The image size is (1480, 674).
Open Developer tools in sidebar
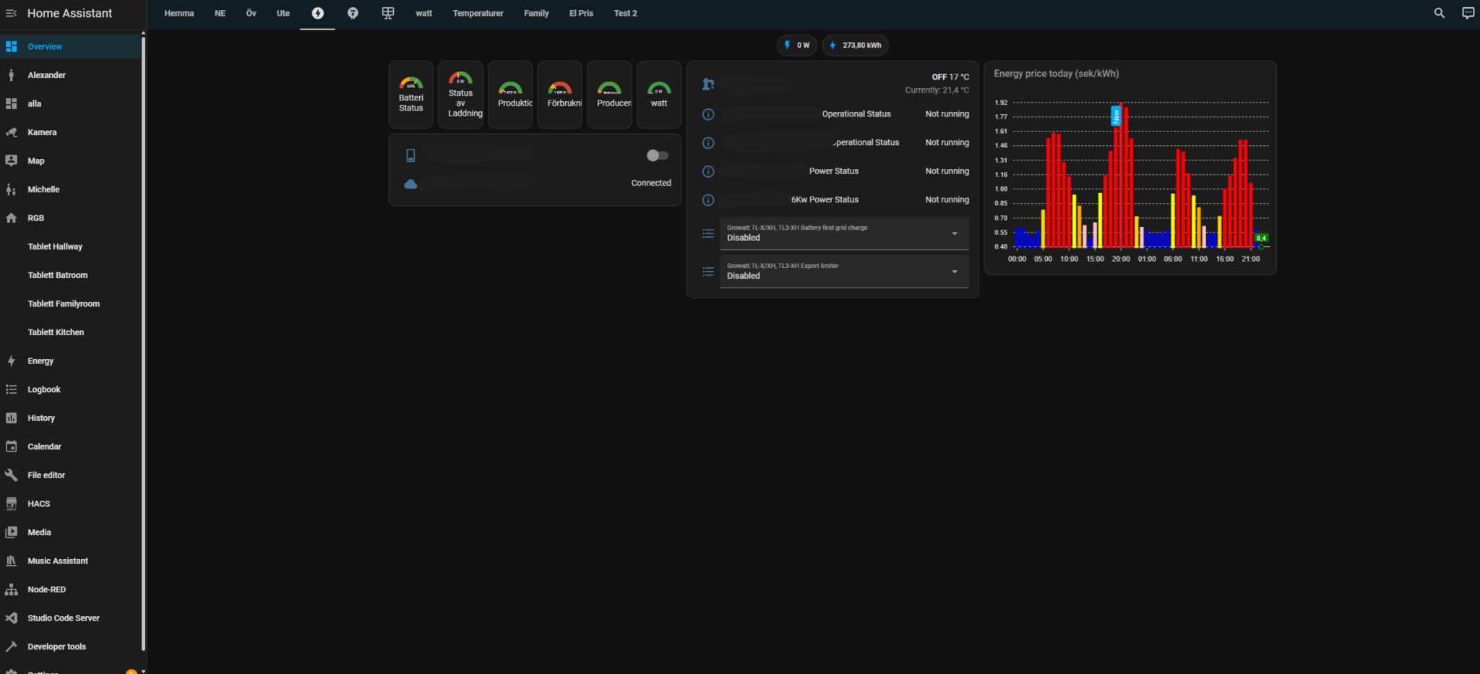56,647
